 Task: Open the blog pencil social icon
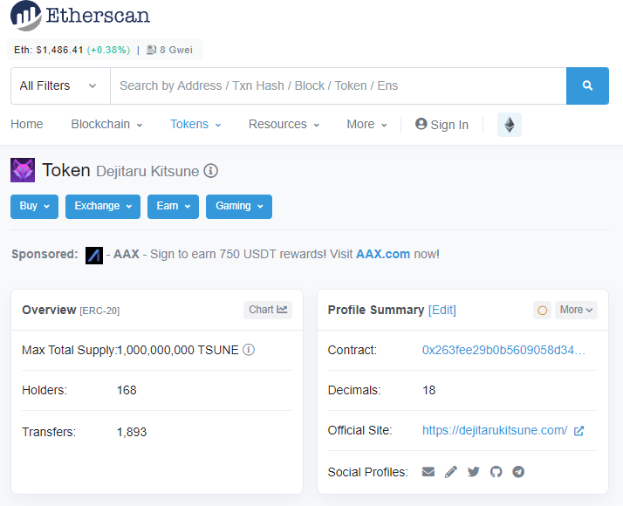point(451,472)
